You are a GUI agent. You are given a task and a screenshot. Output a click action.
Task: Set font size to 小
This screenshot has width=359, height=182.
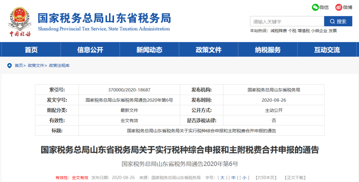[x=244, y=178]
